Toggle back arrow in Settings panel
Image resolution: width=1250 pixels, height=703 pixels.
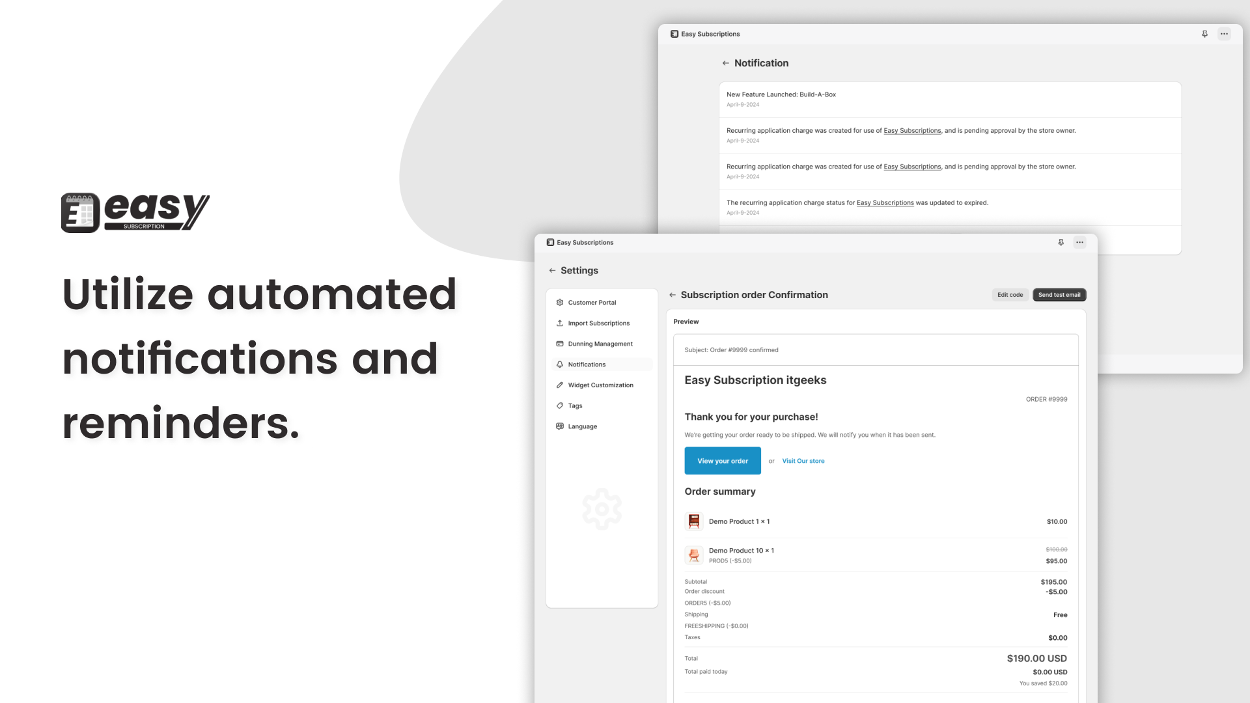pos(552,269)
